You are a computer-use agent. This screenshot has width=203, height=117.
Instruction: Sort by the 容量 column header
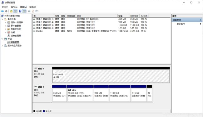(x=123, y=16)
